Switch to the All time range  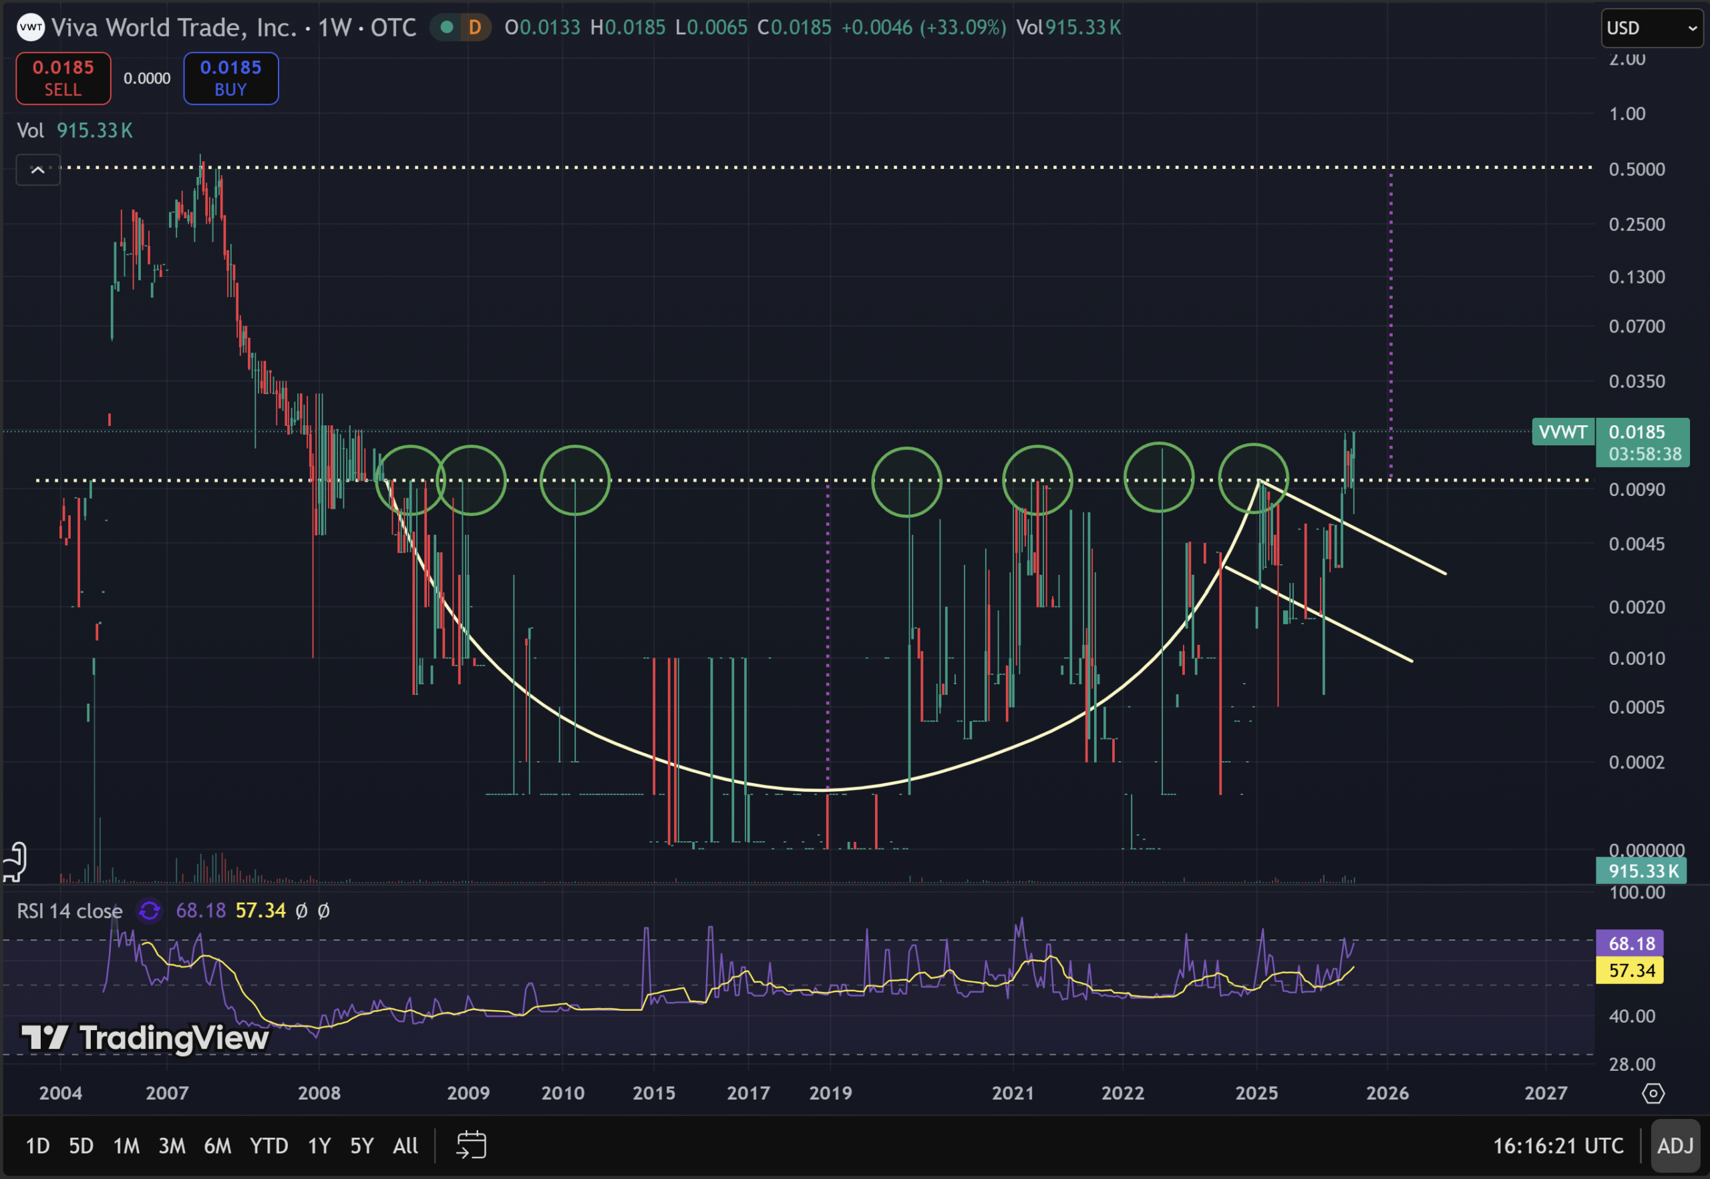pyautogui.click(x=405, y=1146)
